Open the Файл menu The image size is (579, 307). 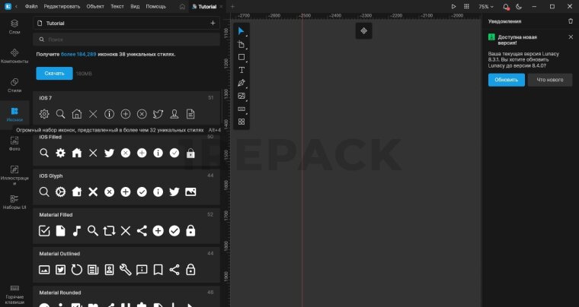click(x=30, y=6)
